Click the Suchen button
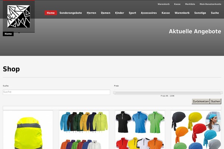 215,101
